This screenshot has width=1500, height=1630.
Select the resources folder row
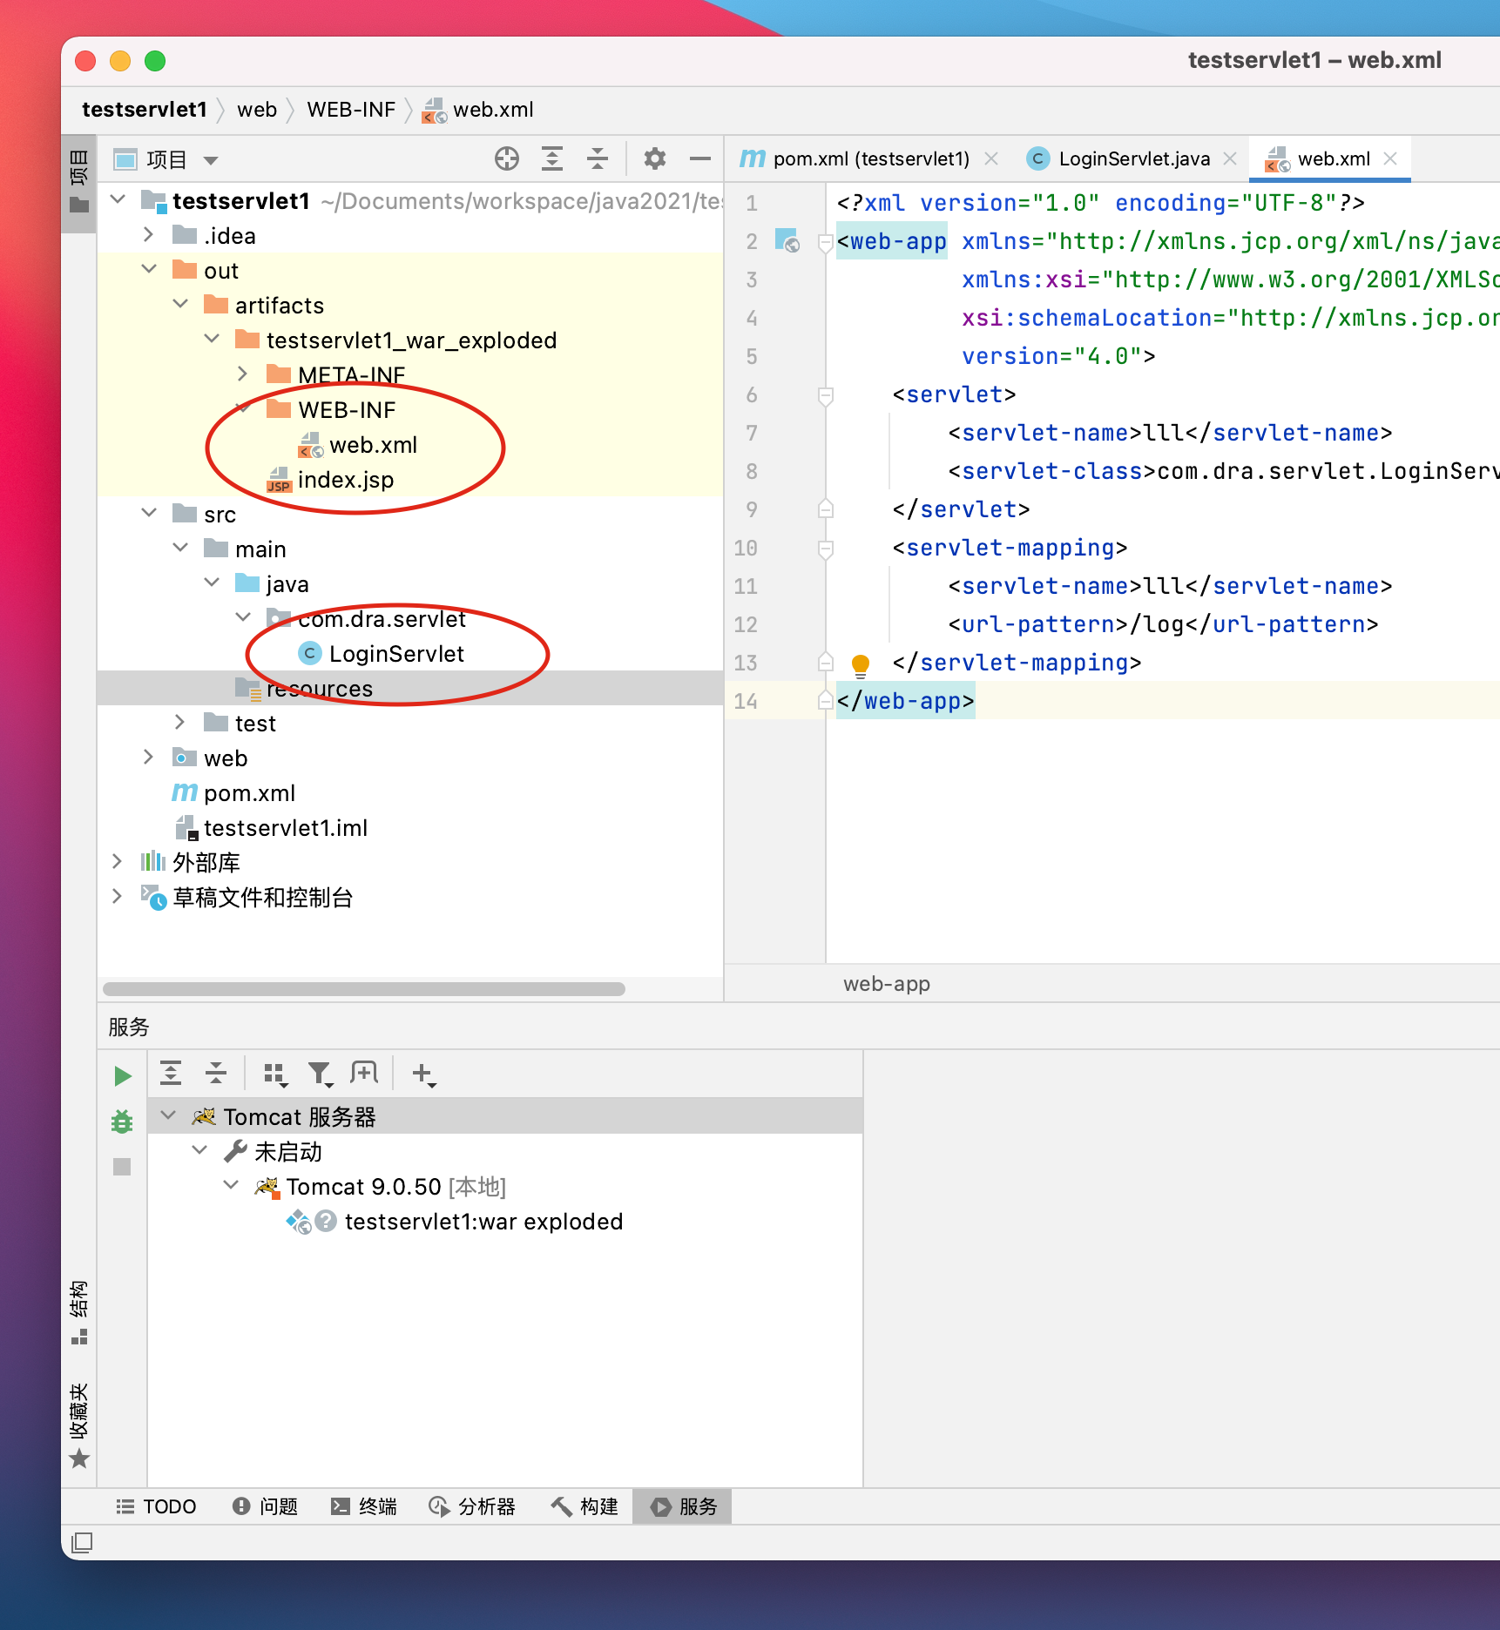[x=410, y=688]
